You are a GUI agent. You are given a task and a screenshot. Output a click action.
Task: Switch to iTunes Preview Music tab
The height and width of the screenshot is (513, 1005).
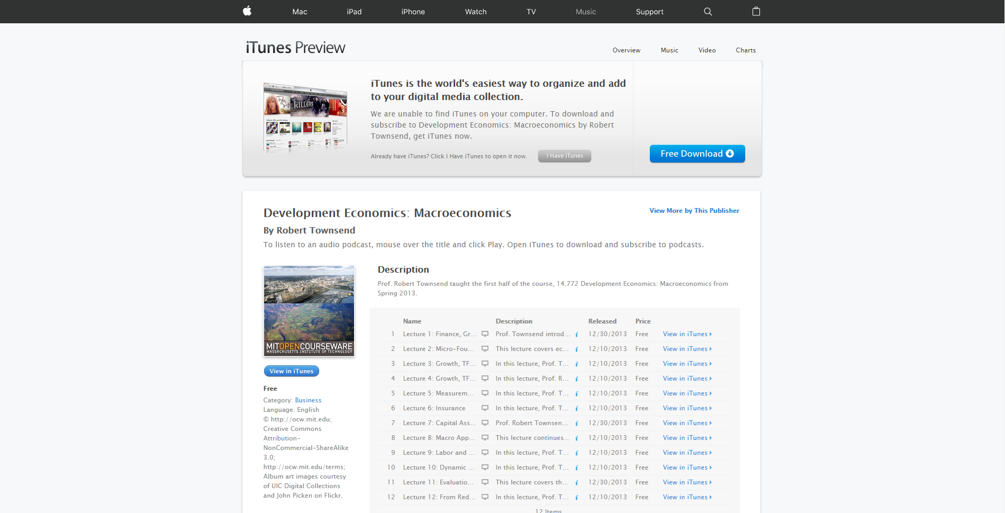point(669,50)
